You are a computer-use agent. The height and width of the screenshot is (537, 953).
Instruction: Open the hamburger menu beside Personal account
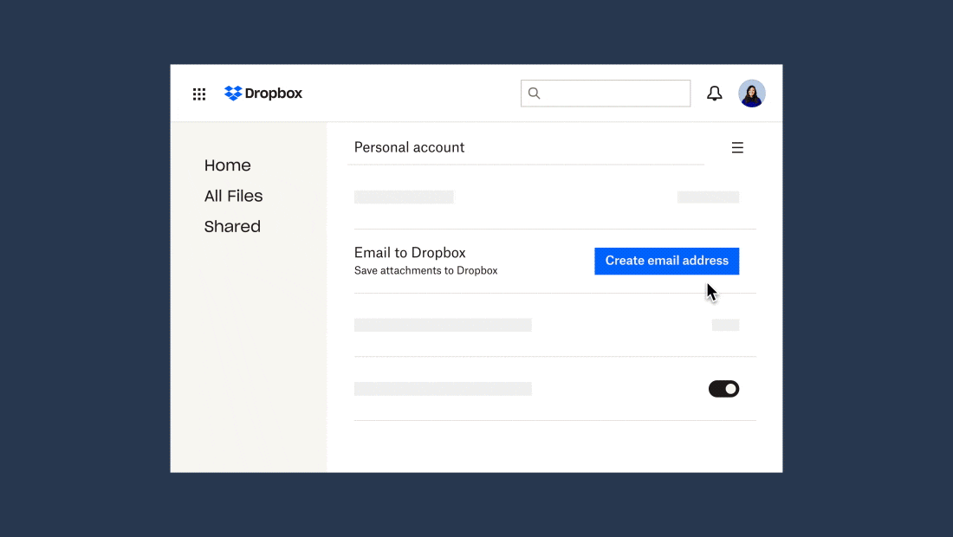tap(737, 148)
